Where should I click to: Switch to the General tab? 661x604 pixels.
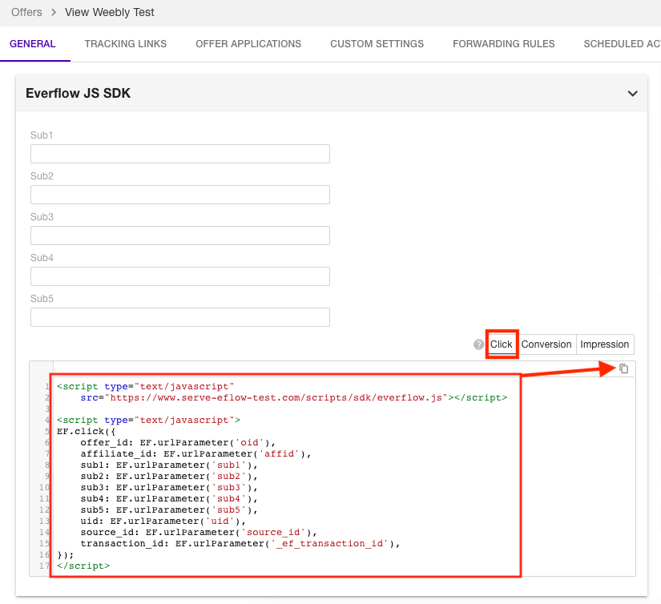point(33,44)
